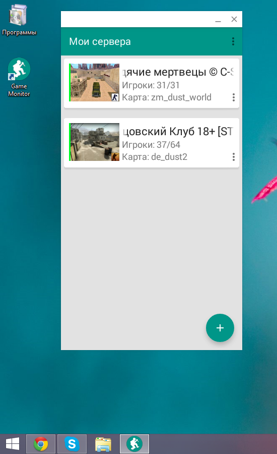Click the Мои сервера header title
This screenshot has width=277, height=454.
[100, 41]
